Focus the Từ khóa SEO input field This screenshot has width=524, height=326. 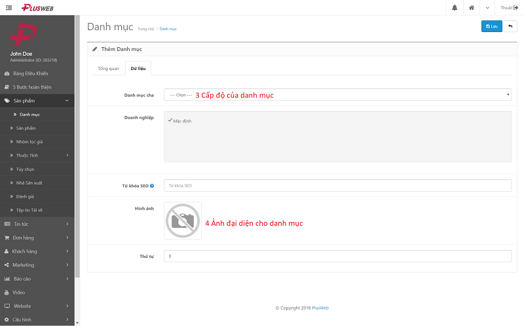(337, 186)
